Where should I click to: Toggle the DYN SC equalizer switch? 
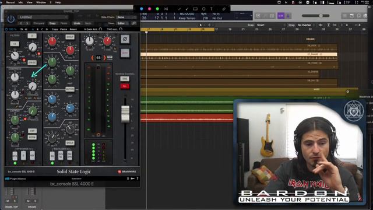(61, 156)
